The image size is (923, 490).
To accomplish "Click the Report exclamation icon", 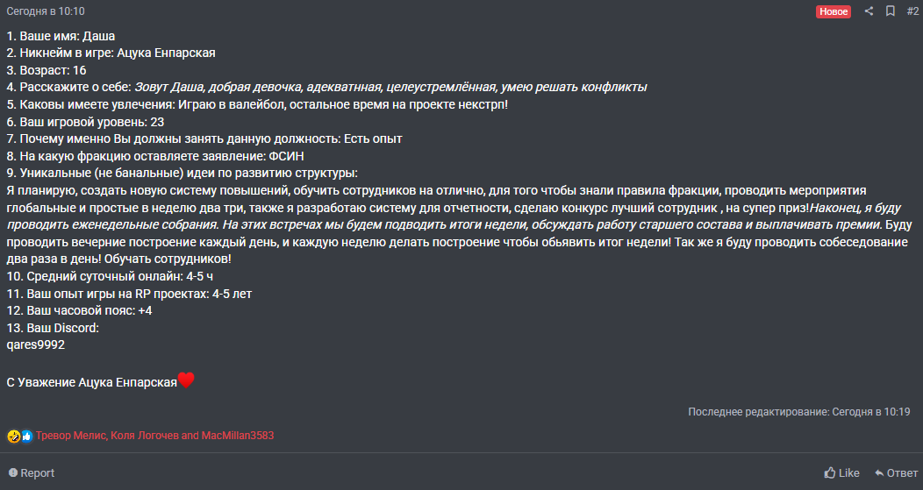I will click(13, 473).
